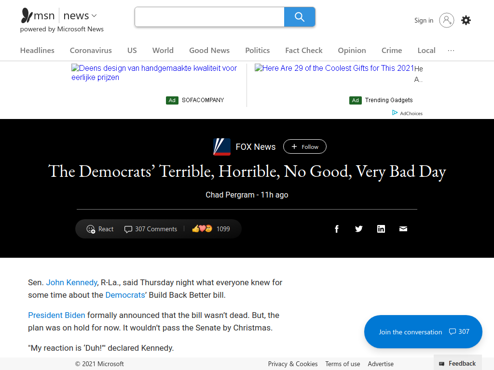
Task: Click 'powered by Microsoft News' text
Action: pyautogui.click(x=62, y=29)
